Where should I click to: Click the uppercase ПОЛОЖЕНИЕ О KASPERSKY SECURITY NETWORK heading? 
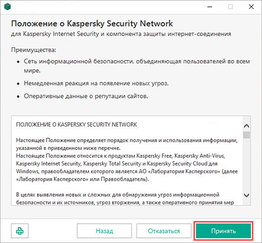[76, 125]
